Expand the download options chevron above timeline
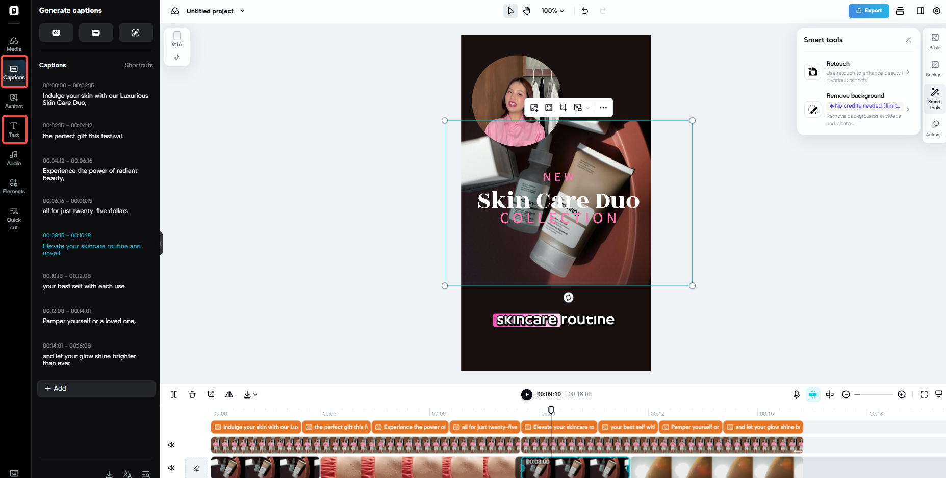Viewport: 946px width, 478px height. (x=255, y=394)
